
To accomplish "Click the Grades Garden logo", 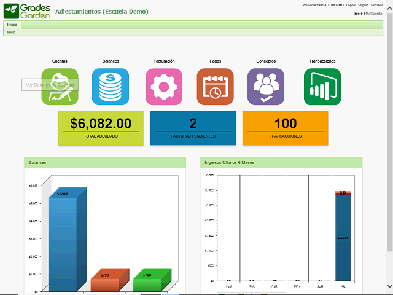I will [x=27, y=11].
